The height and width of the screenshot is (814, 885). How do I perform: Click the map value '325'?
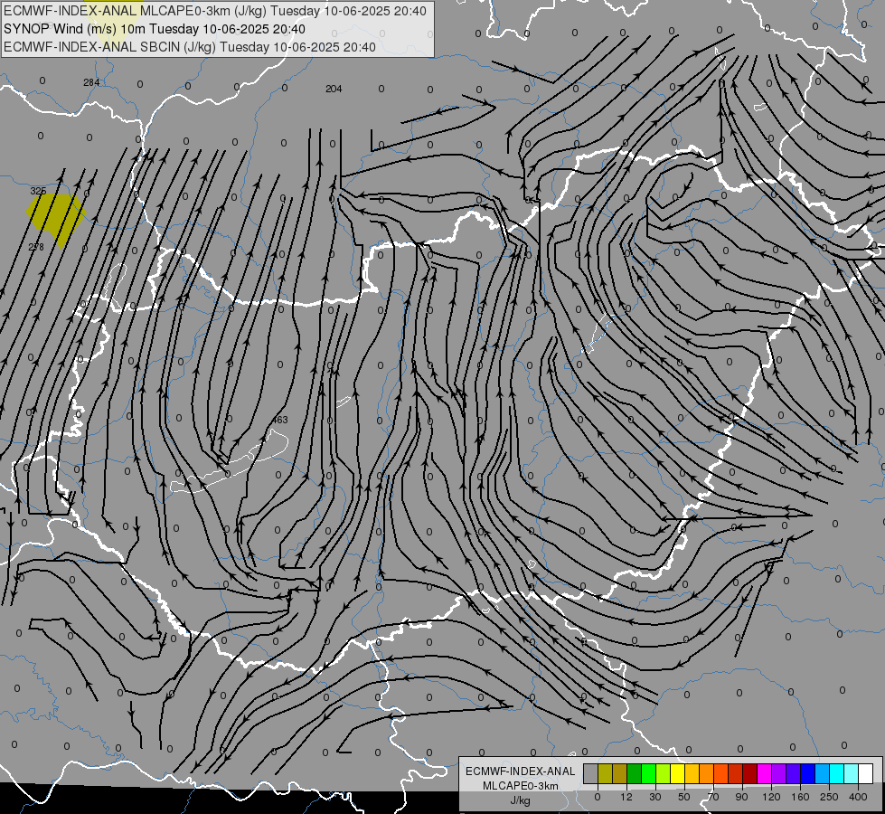pyautogui.click(x=38, y=191)
